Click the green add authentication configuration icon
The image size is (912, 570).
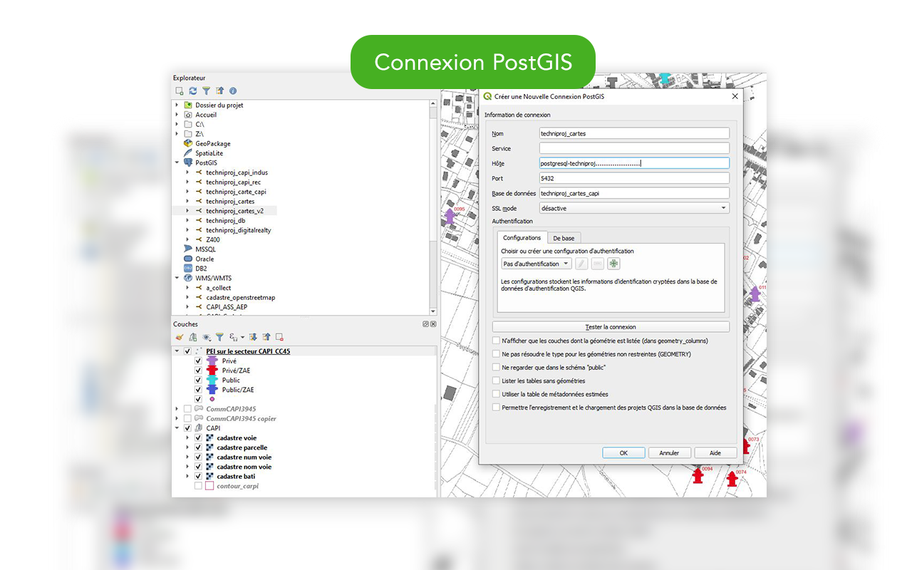613,264
